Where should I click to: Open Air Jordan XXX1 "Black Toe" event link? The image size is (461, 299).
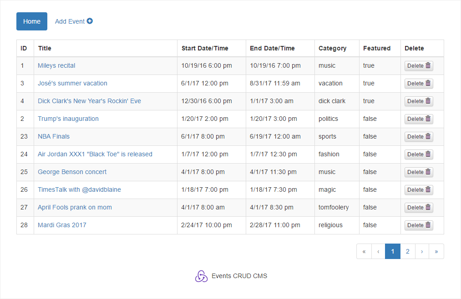(x=95, y=154)
